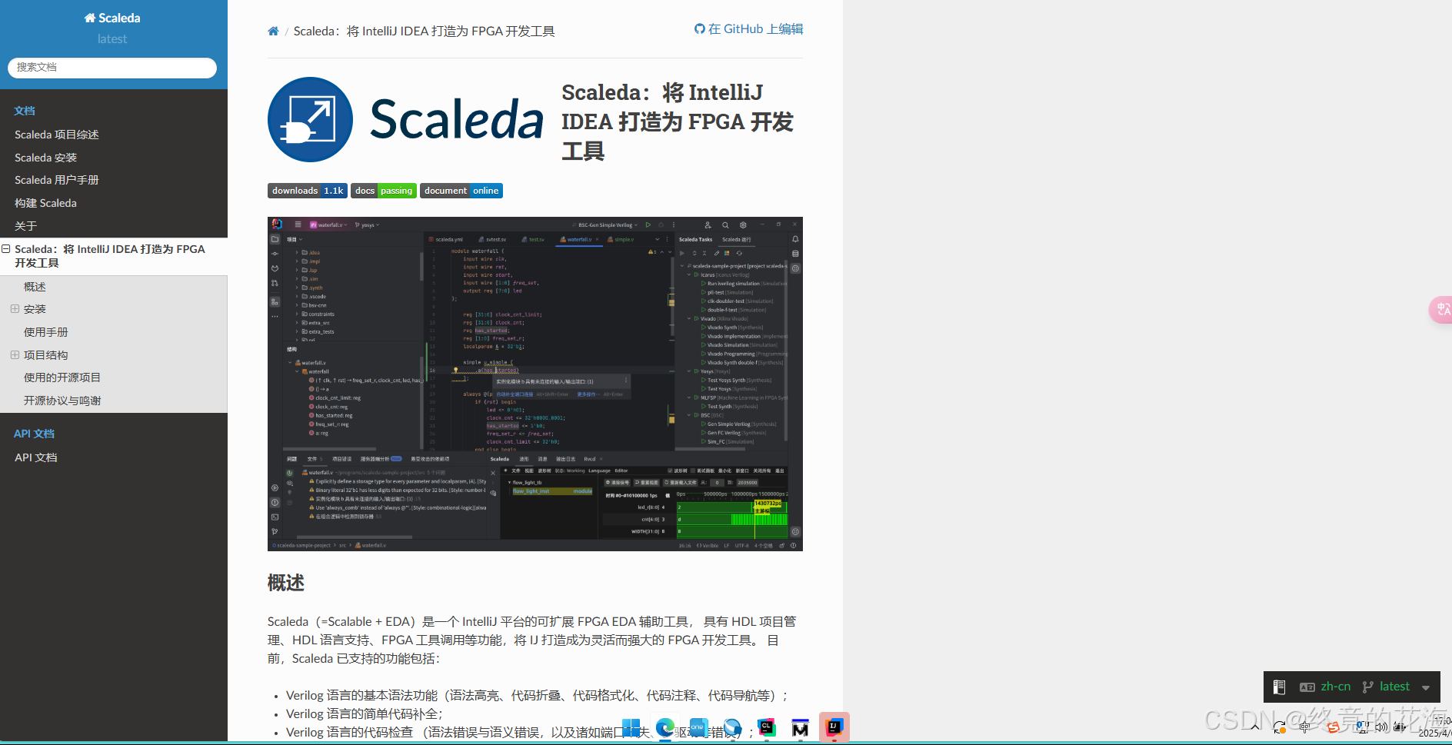This screenshot has width=1452, height=745.
Task: Open Microsoft Edge from taskbar
Action: [665, 727]
